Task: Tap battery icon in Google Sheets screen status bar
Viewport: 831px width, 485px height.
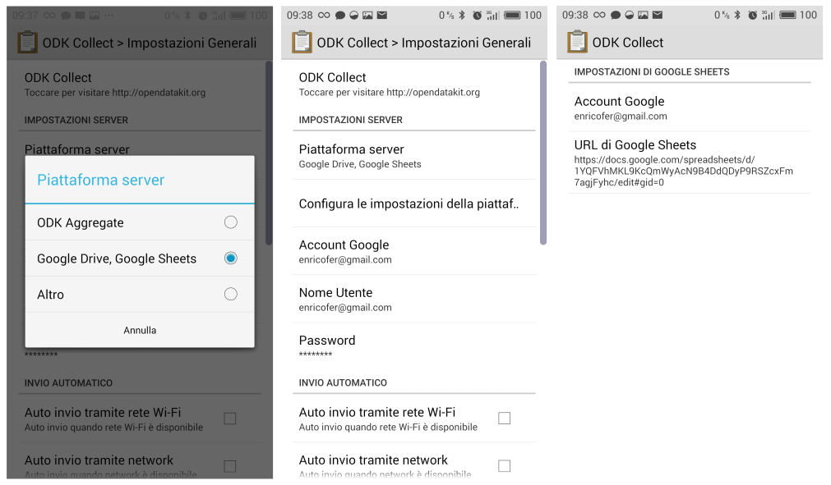Action: 788,16
